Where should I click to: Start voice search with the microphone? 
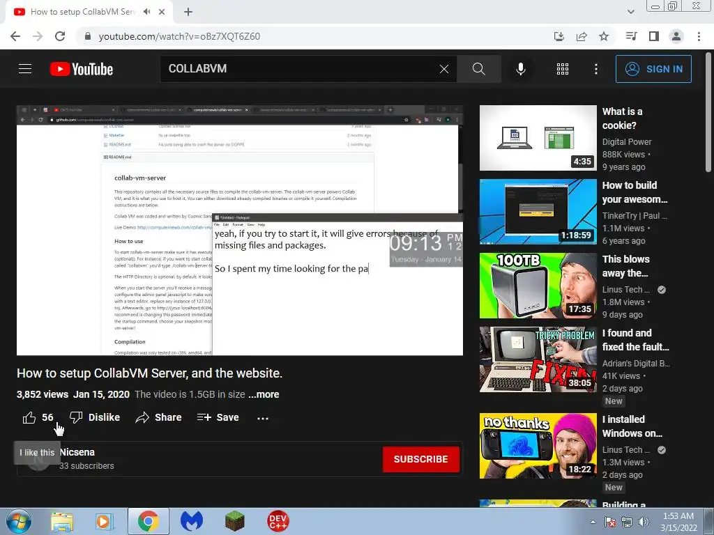tap(520, 69)
